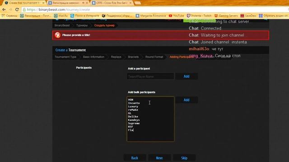Click the Please provide a title! message

[76, 35]
